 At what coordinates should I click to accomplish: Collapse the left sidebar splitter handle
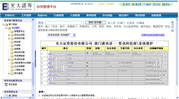pyautogui.click(x=35, y=59)
